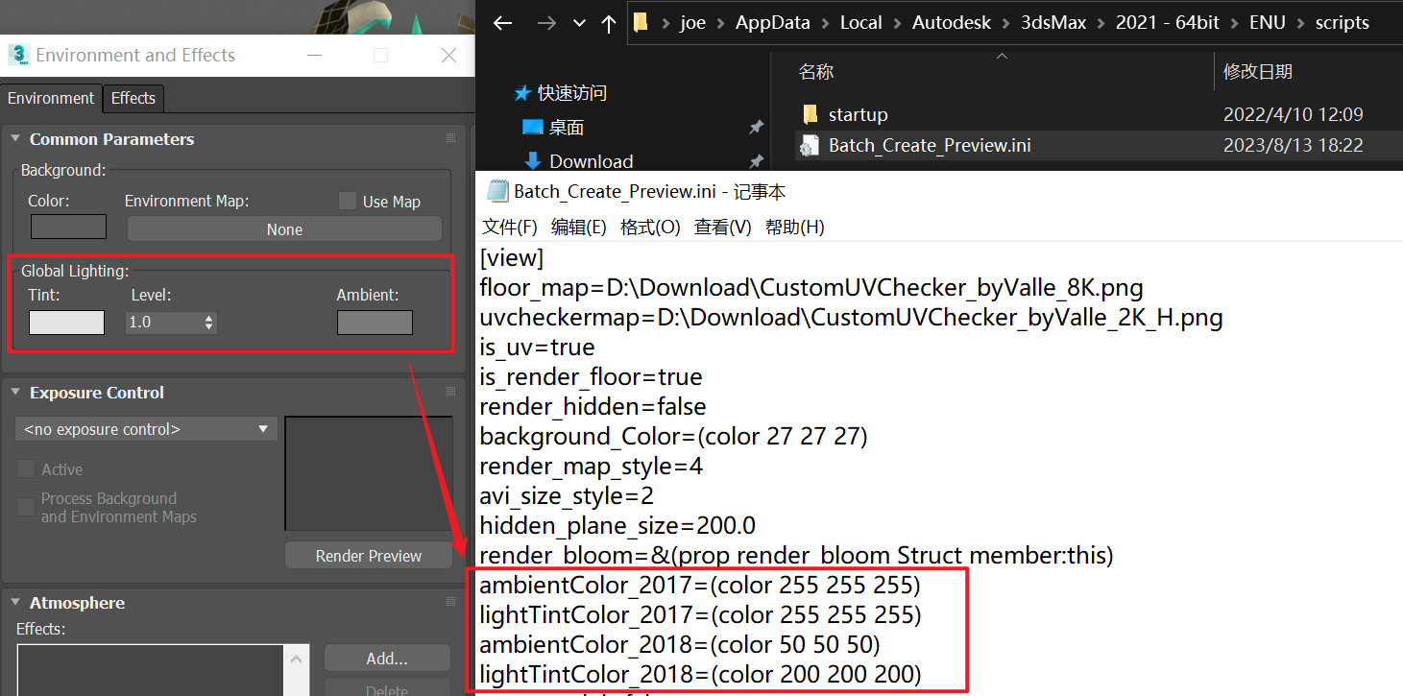Select the startup folder icon
This screenshot has height=696, width=1403.
[810, 114]
